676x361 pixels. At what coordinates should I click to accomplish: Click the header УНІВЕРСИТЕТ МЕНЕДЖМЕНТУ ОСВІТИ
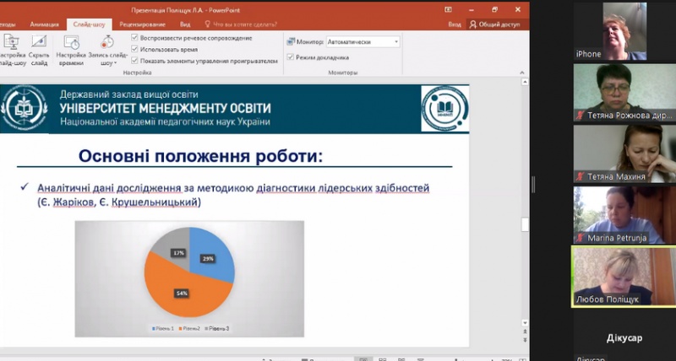[166, 108]
